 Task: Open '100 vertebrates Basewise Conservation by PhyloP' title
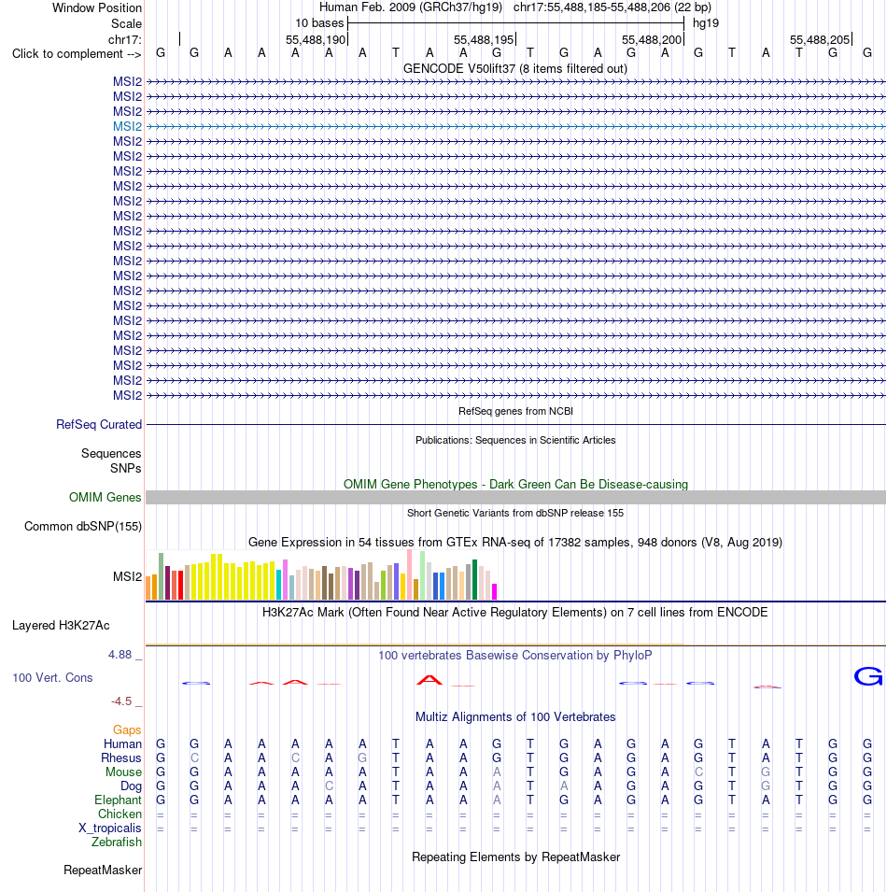click(515, 656)
